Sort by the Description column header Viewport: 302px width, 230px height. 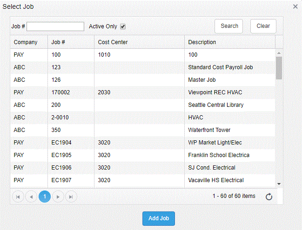(x=230, y=42)
